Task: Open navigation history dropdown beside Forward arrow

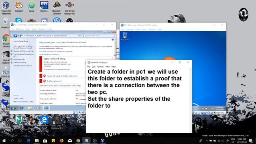Action: pos(18,36)
